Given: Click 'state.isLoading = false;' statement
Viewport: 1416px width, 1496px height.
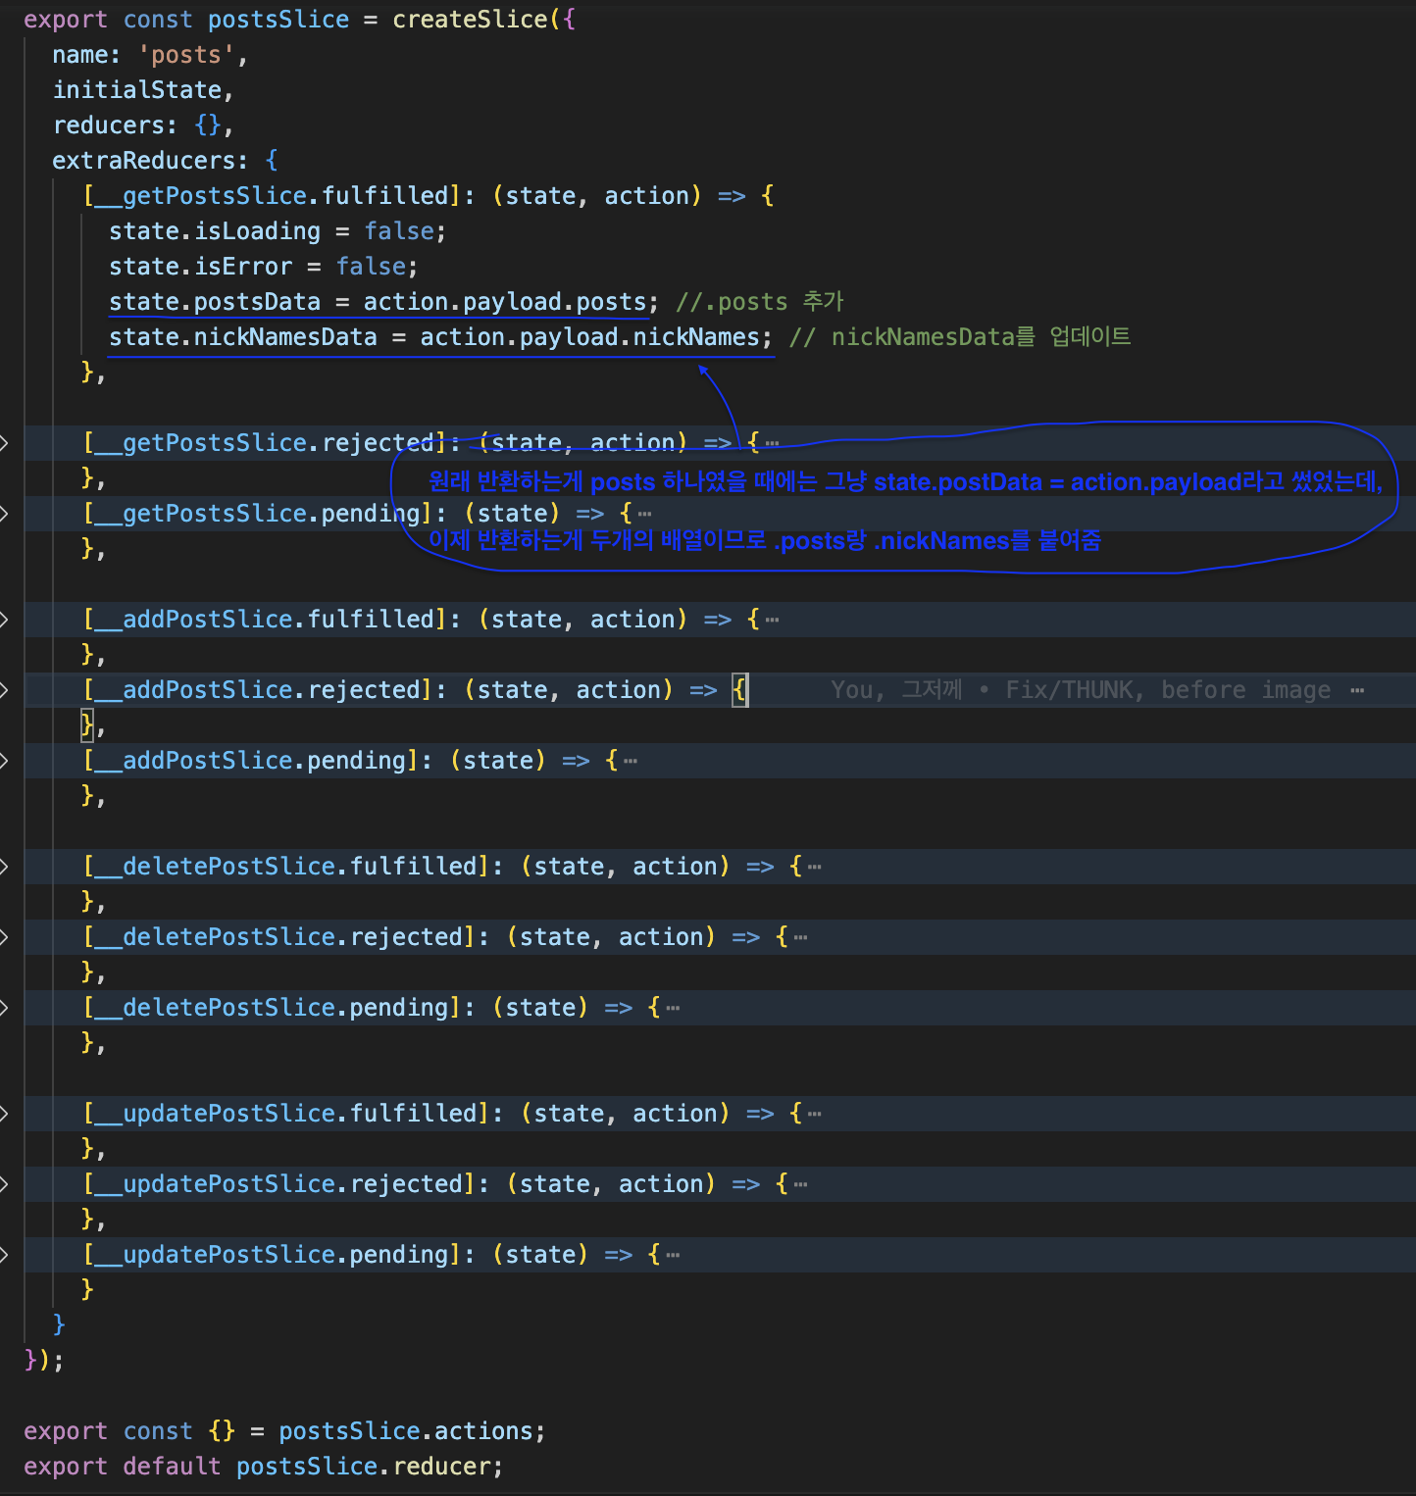Looking at the screenshot, I should (278, 231).
